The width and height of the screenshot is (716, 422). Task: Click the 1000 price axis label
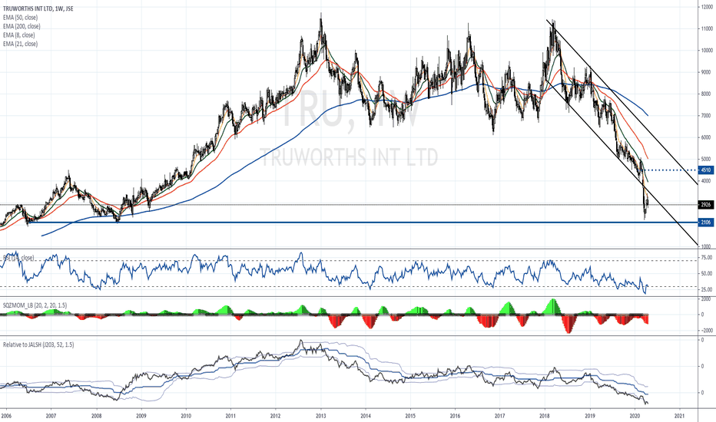707,246
